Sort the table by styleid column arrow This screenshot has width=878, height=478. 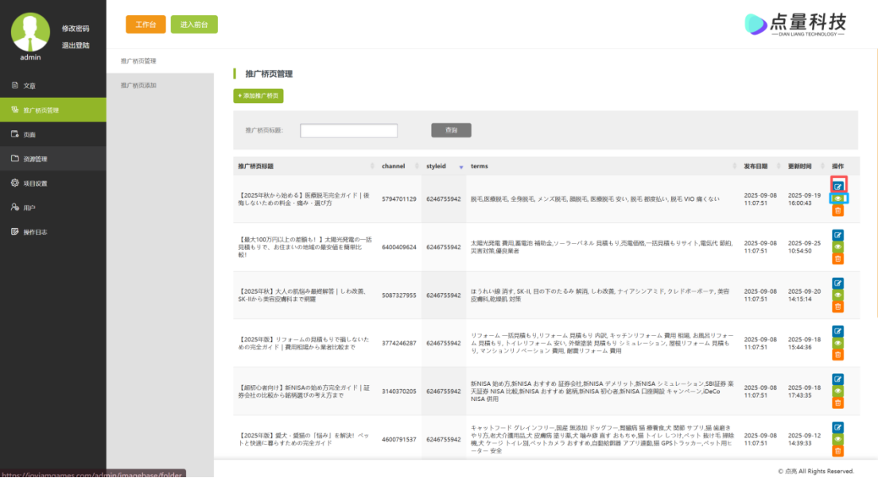pyautogui.click(x=460, y=167)
